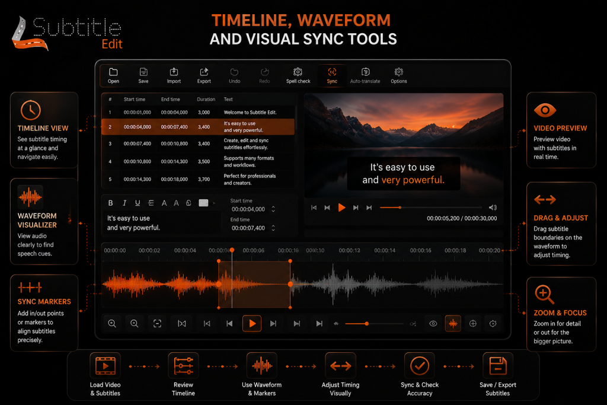Toggle underline formatting
The width and height of the screenshot is (607, 405).
[x=138, y=203]
